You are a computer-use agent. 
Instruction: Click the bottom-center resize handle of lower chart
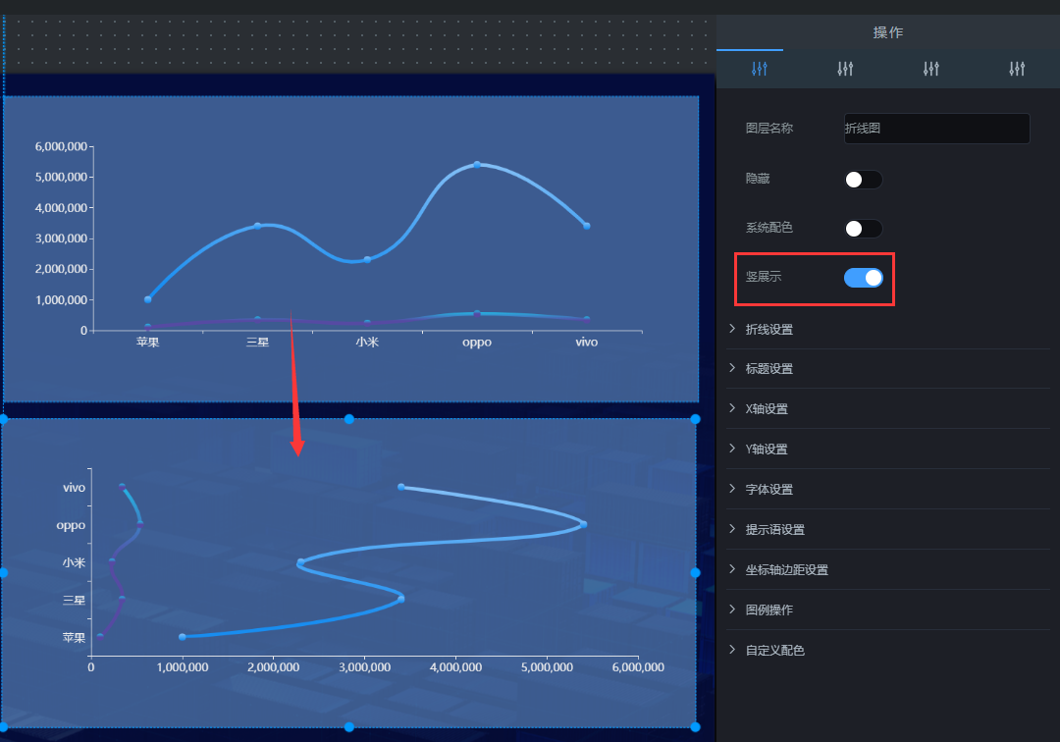(348, 727)
